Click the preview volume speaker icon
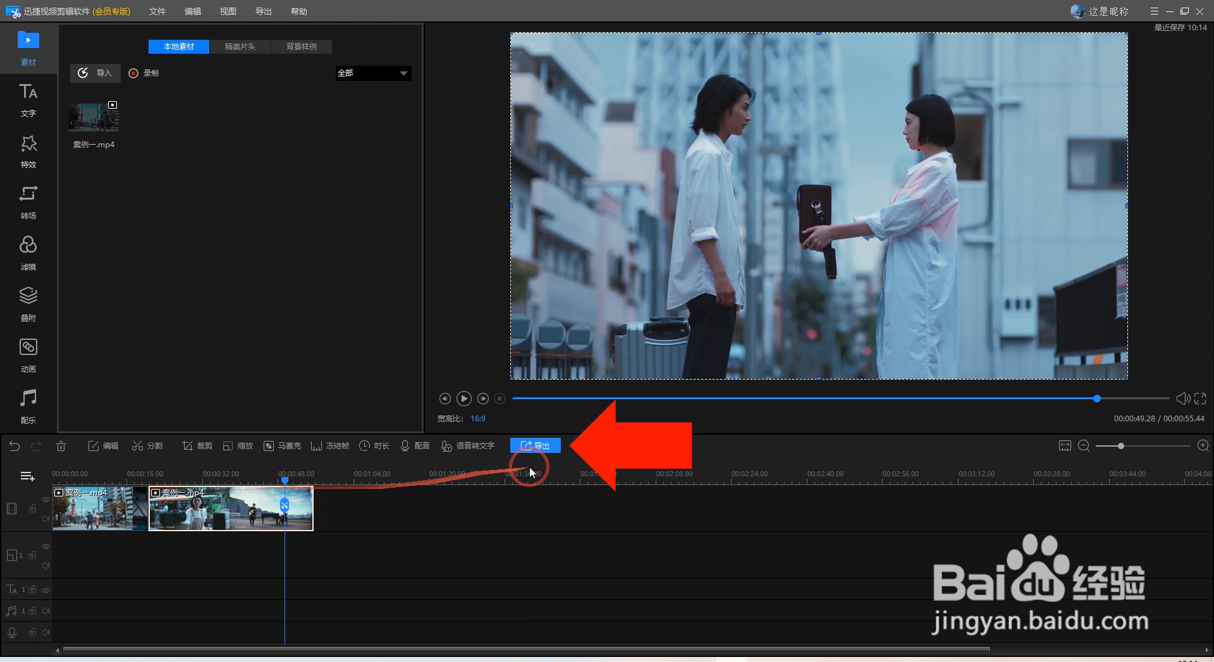The image size is (1214, 662). pyautogui.click(x=1183, y=399)
